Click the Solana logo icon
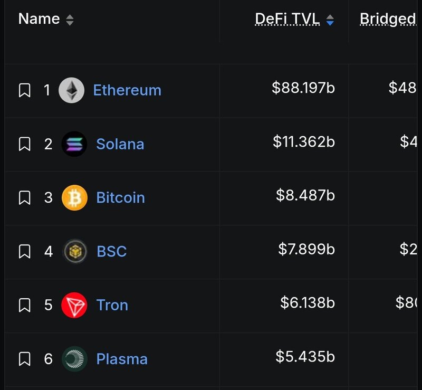Screen dimensions: 422x390 [74, 144]
